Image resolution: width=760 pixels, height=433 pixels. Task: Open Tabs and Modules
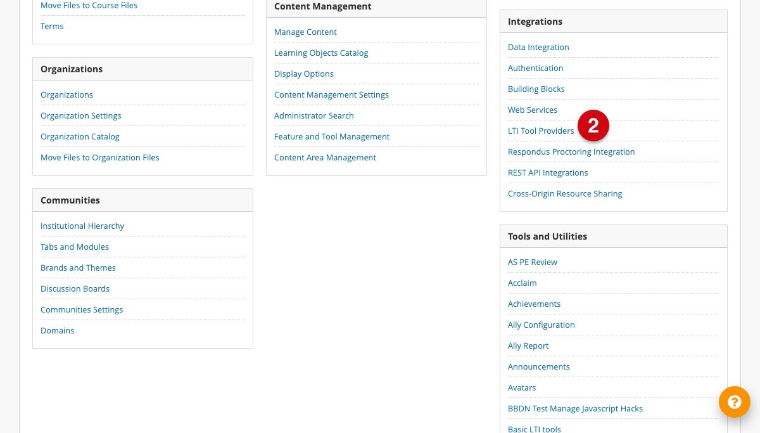pos(75,247)
